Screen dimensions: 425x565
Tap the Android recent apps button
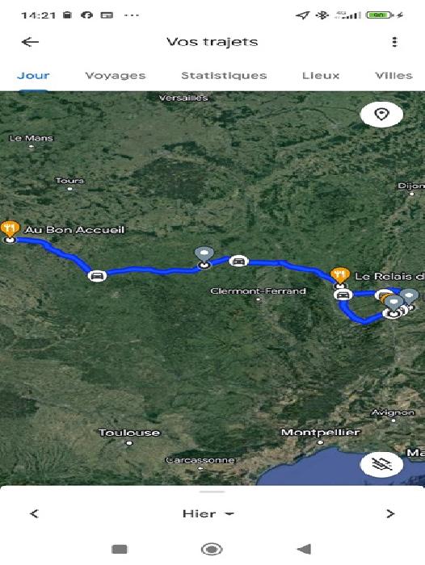(x=120, y=549)
